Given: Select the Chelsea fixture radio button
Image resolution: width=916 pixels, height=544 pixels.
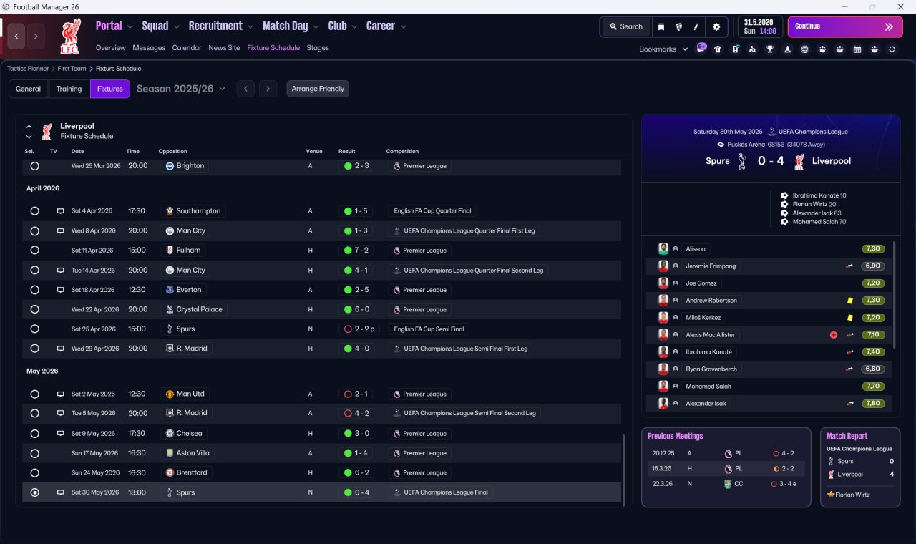Looking at the screenshot, I should (x=34, y=434).
